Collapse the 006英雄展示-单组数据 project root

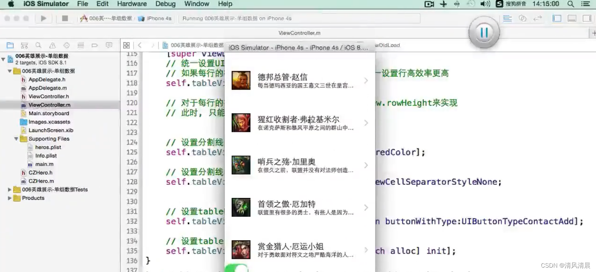coord(3,59)
